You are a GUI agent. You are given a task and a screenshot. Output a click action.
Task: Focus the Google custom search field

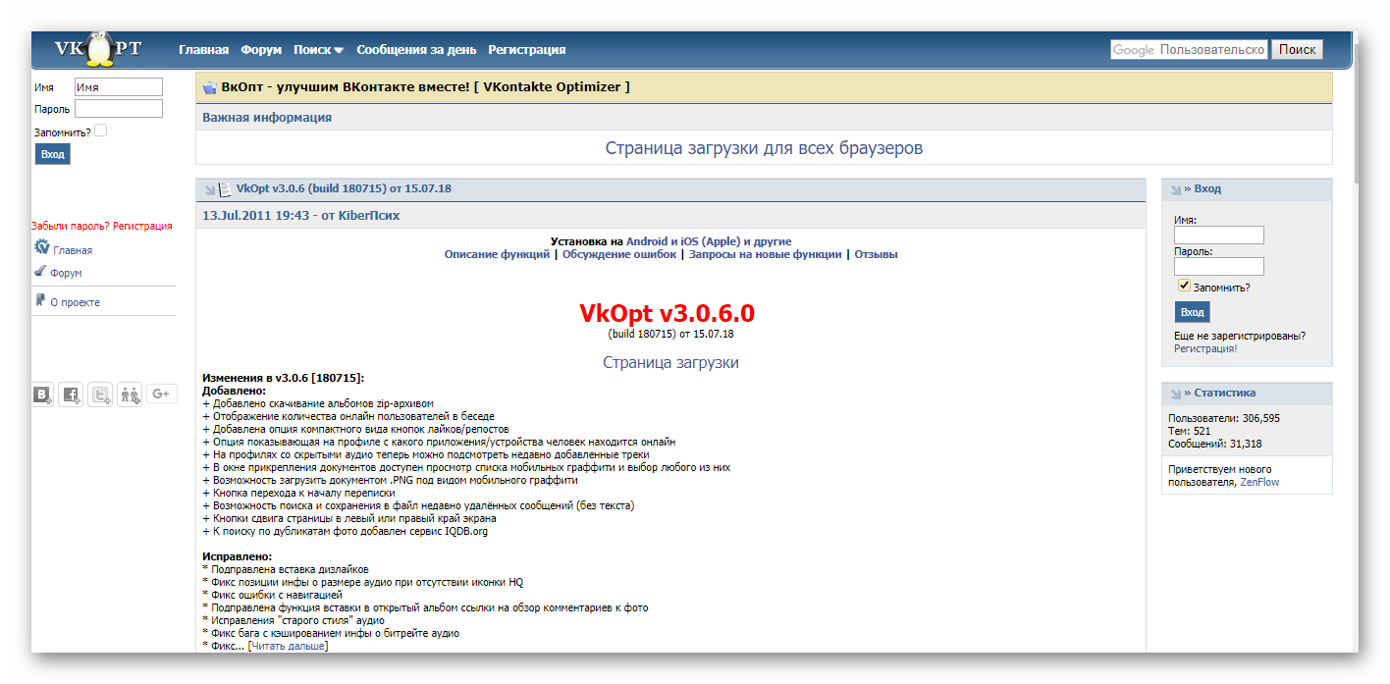(1189, 50)
